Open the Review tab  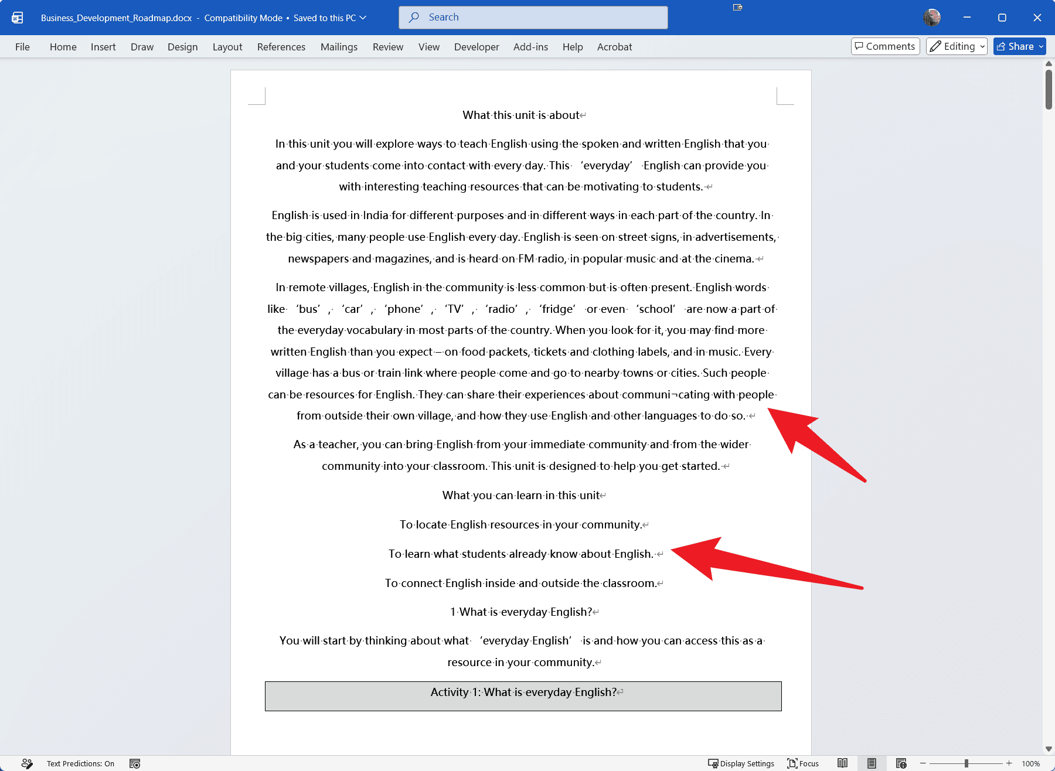tap(388, 47)
